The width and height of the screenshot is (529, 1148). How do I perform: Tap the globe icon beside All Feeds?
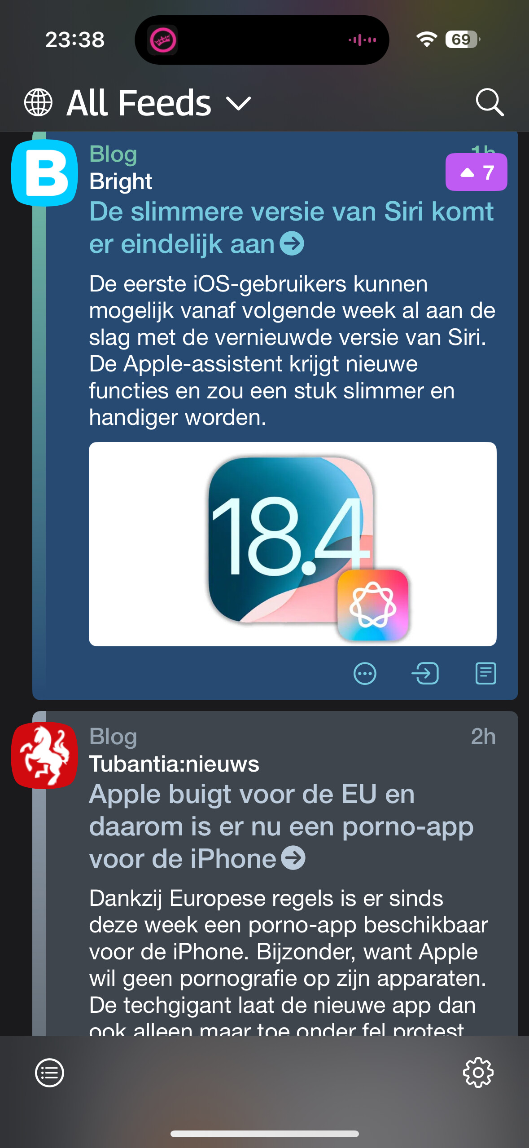click(x=38, y=102)
